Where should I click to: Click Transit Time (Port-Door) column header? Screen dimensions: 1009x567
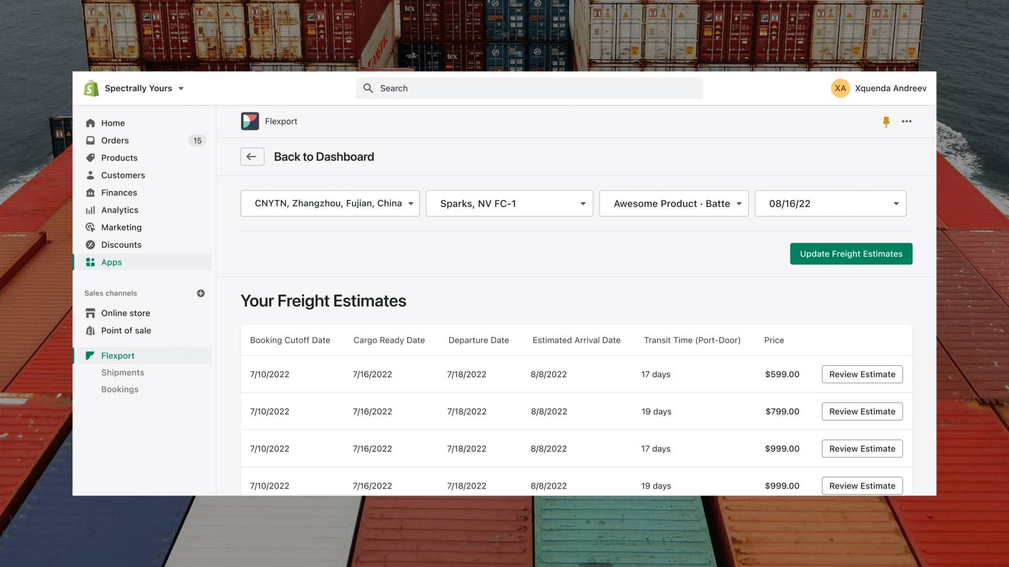pyautogui.click(x=692, y=340)
